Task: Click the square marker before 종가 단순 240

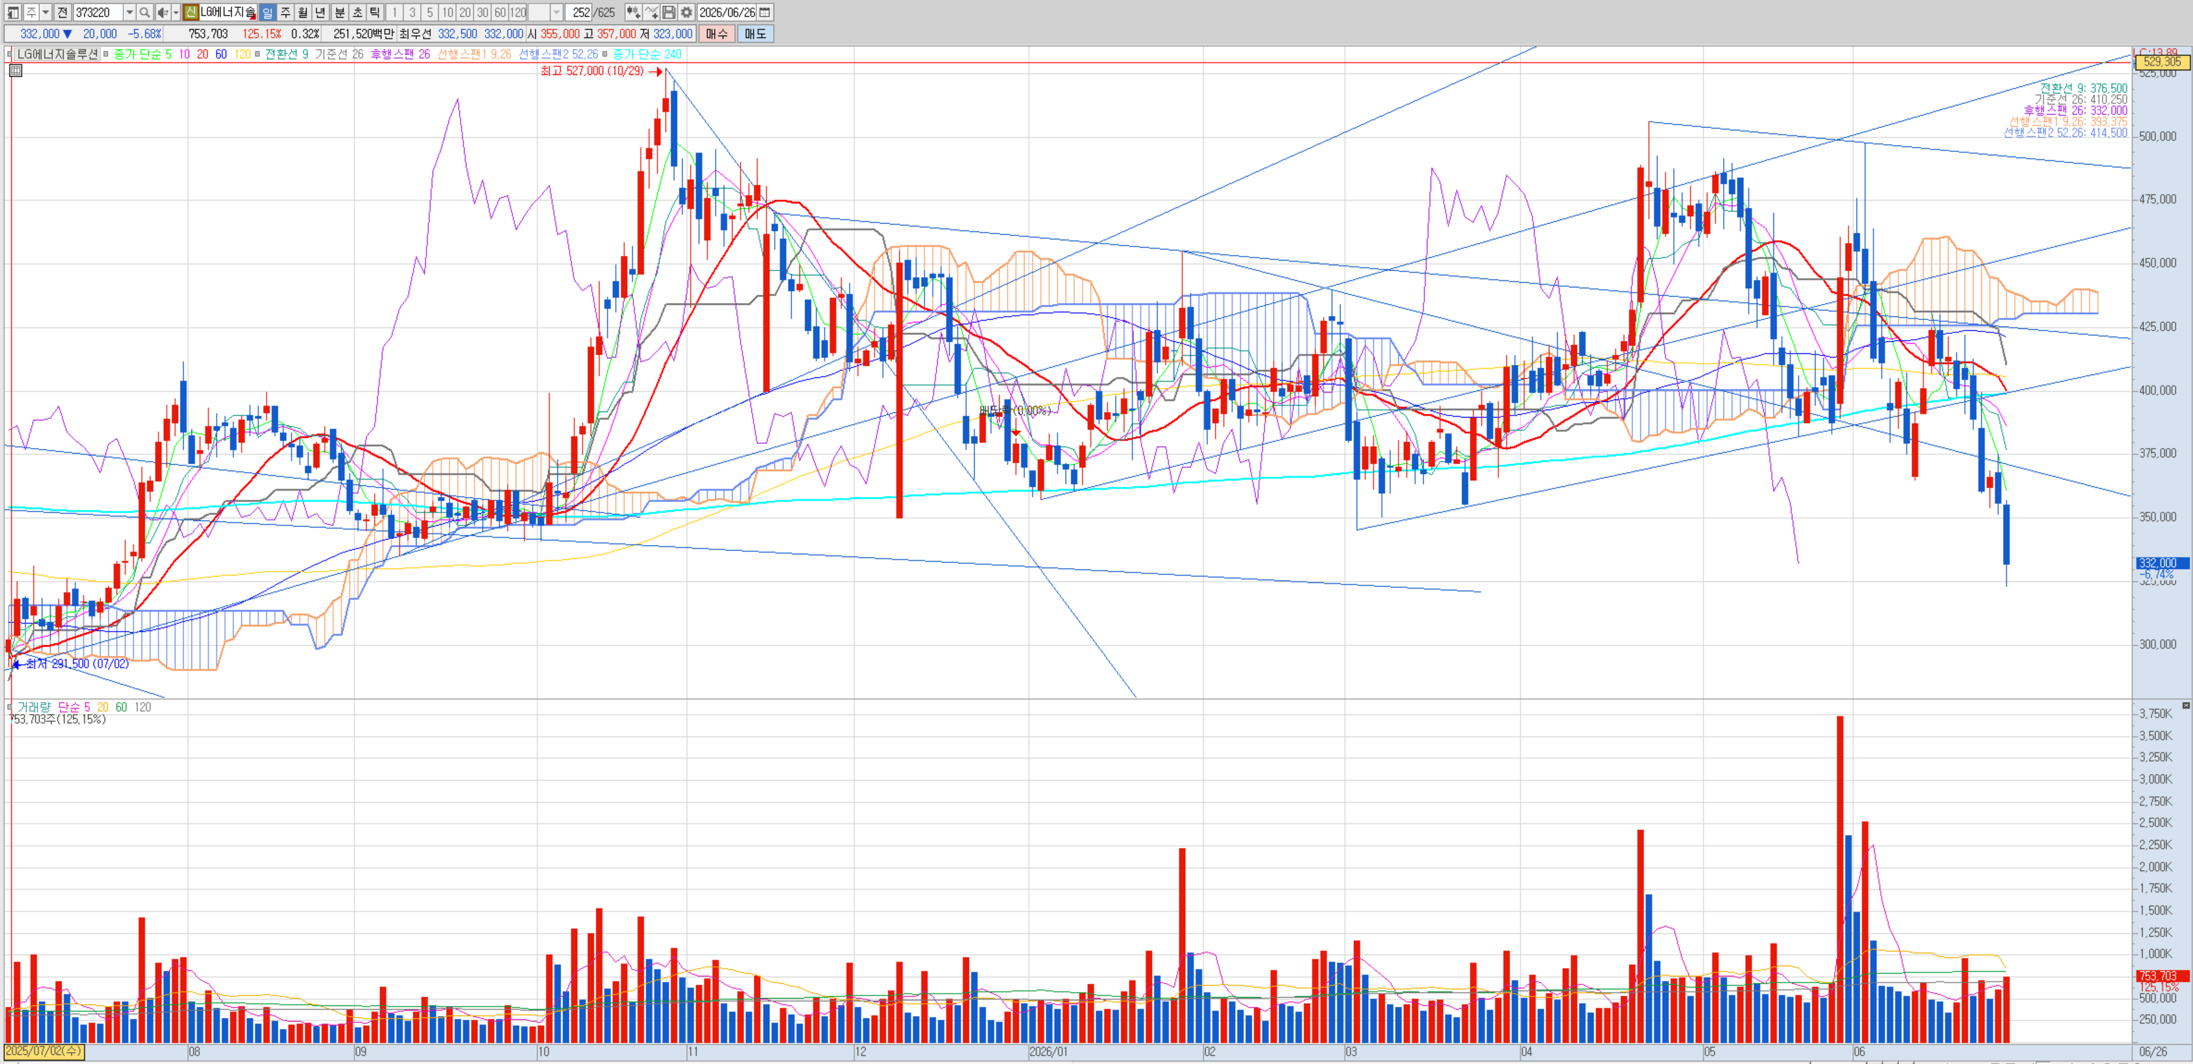Action: (x=606, y=54)
